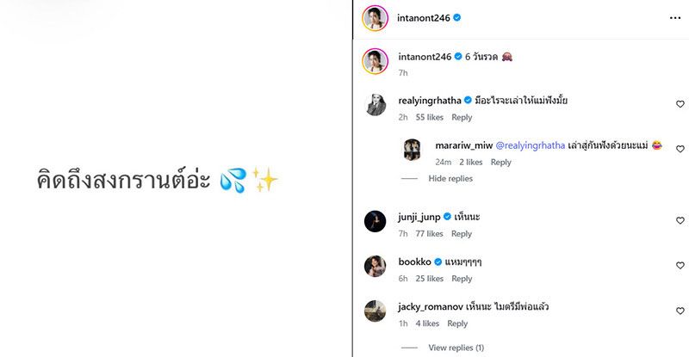The height and width of the screenshot is (357, 689).
Task: Click marariw_miw's avatar thumbnail
Action: [x=413, y=149]
